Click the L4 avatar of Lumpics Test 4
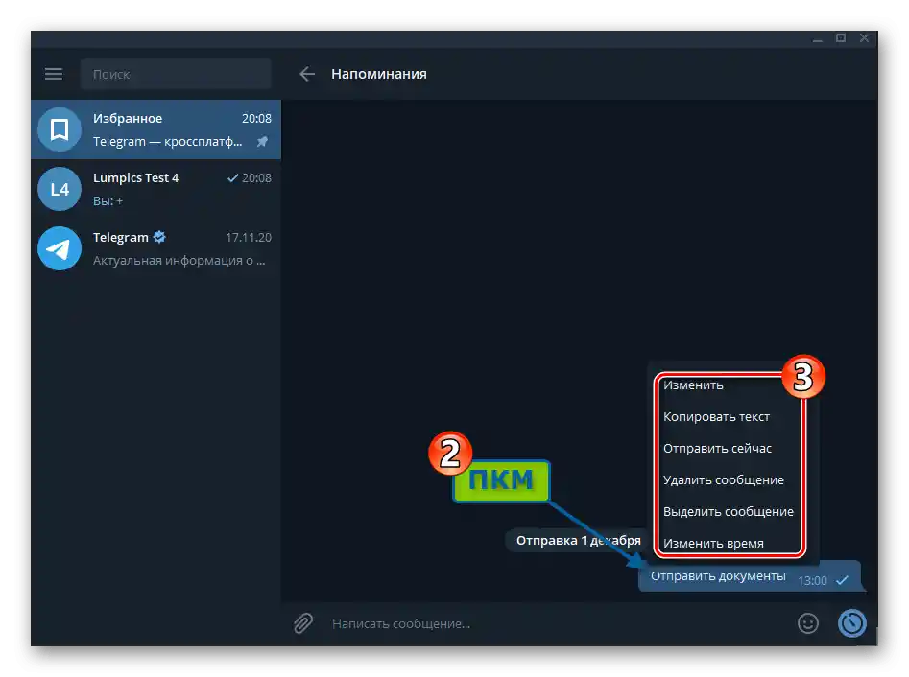The image size is (909, 677). click(60, 189)
